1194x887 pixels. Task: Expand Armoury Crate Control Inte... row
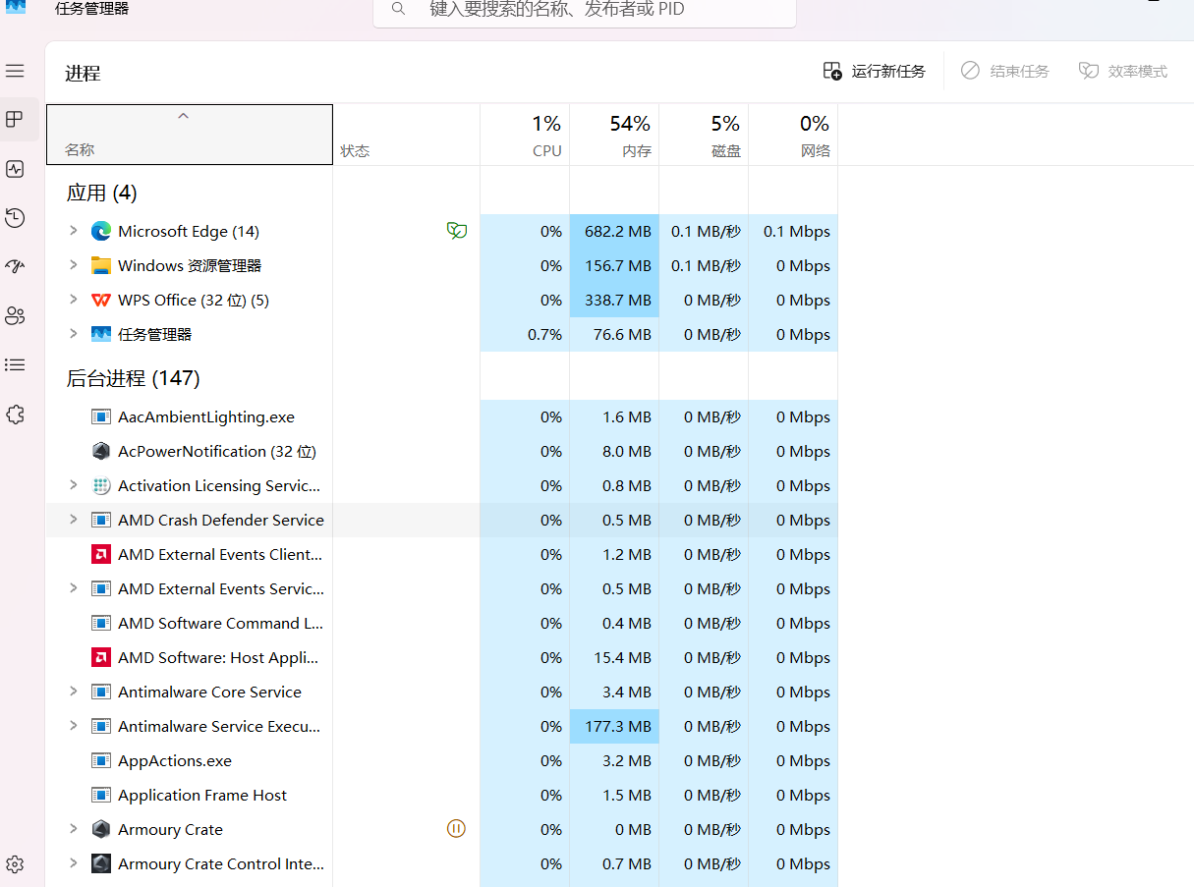click(x=73, y=863)
